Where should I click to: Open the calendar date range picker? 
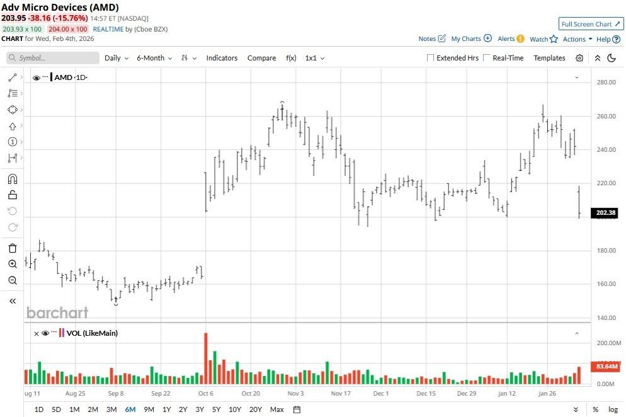click(x=297, y=409)
